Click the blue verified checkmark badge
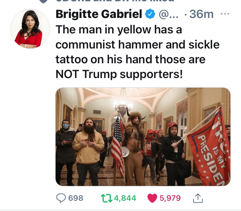Image resolution: width=241 pixels, height=211 pixels. pos(150,14)
